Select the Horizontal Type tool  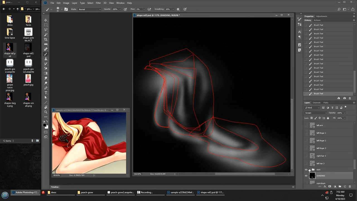[46, 93]
